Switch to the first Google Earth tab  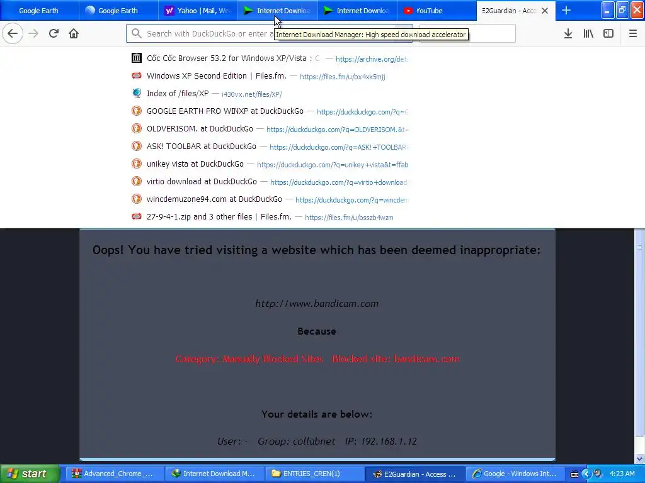coord(40,11)
